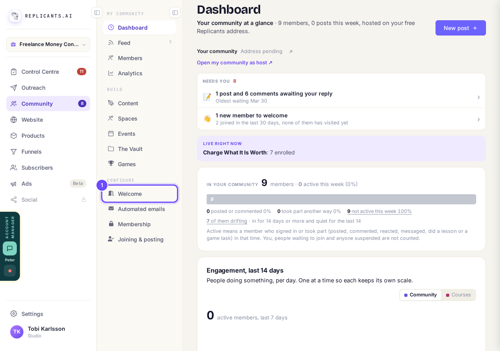Click the Ads Beta label
The width and height of the screenshot is (500, 351).
tap(78, 184)
